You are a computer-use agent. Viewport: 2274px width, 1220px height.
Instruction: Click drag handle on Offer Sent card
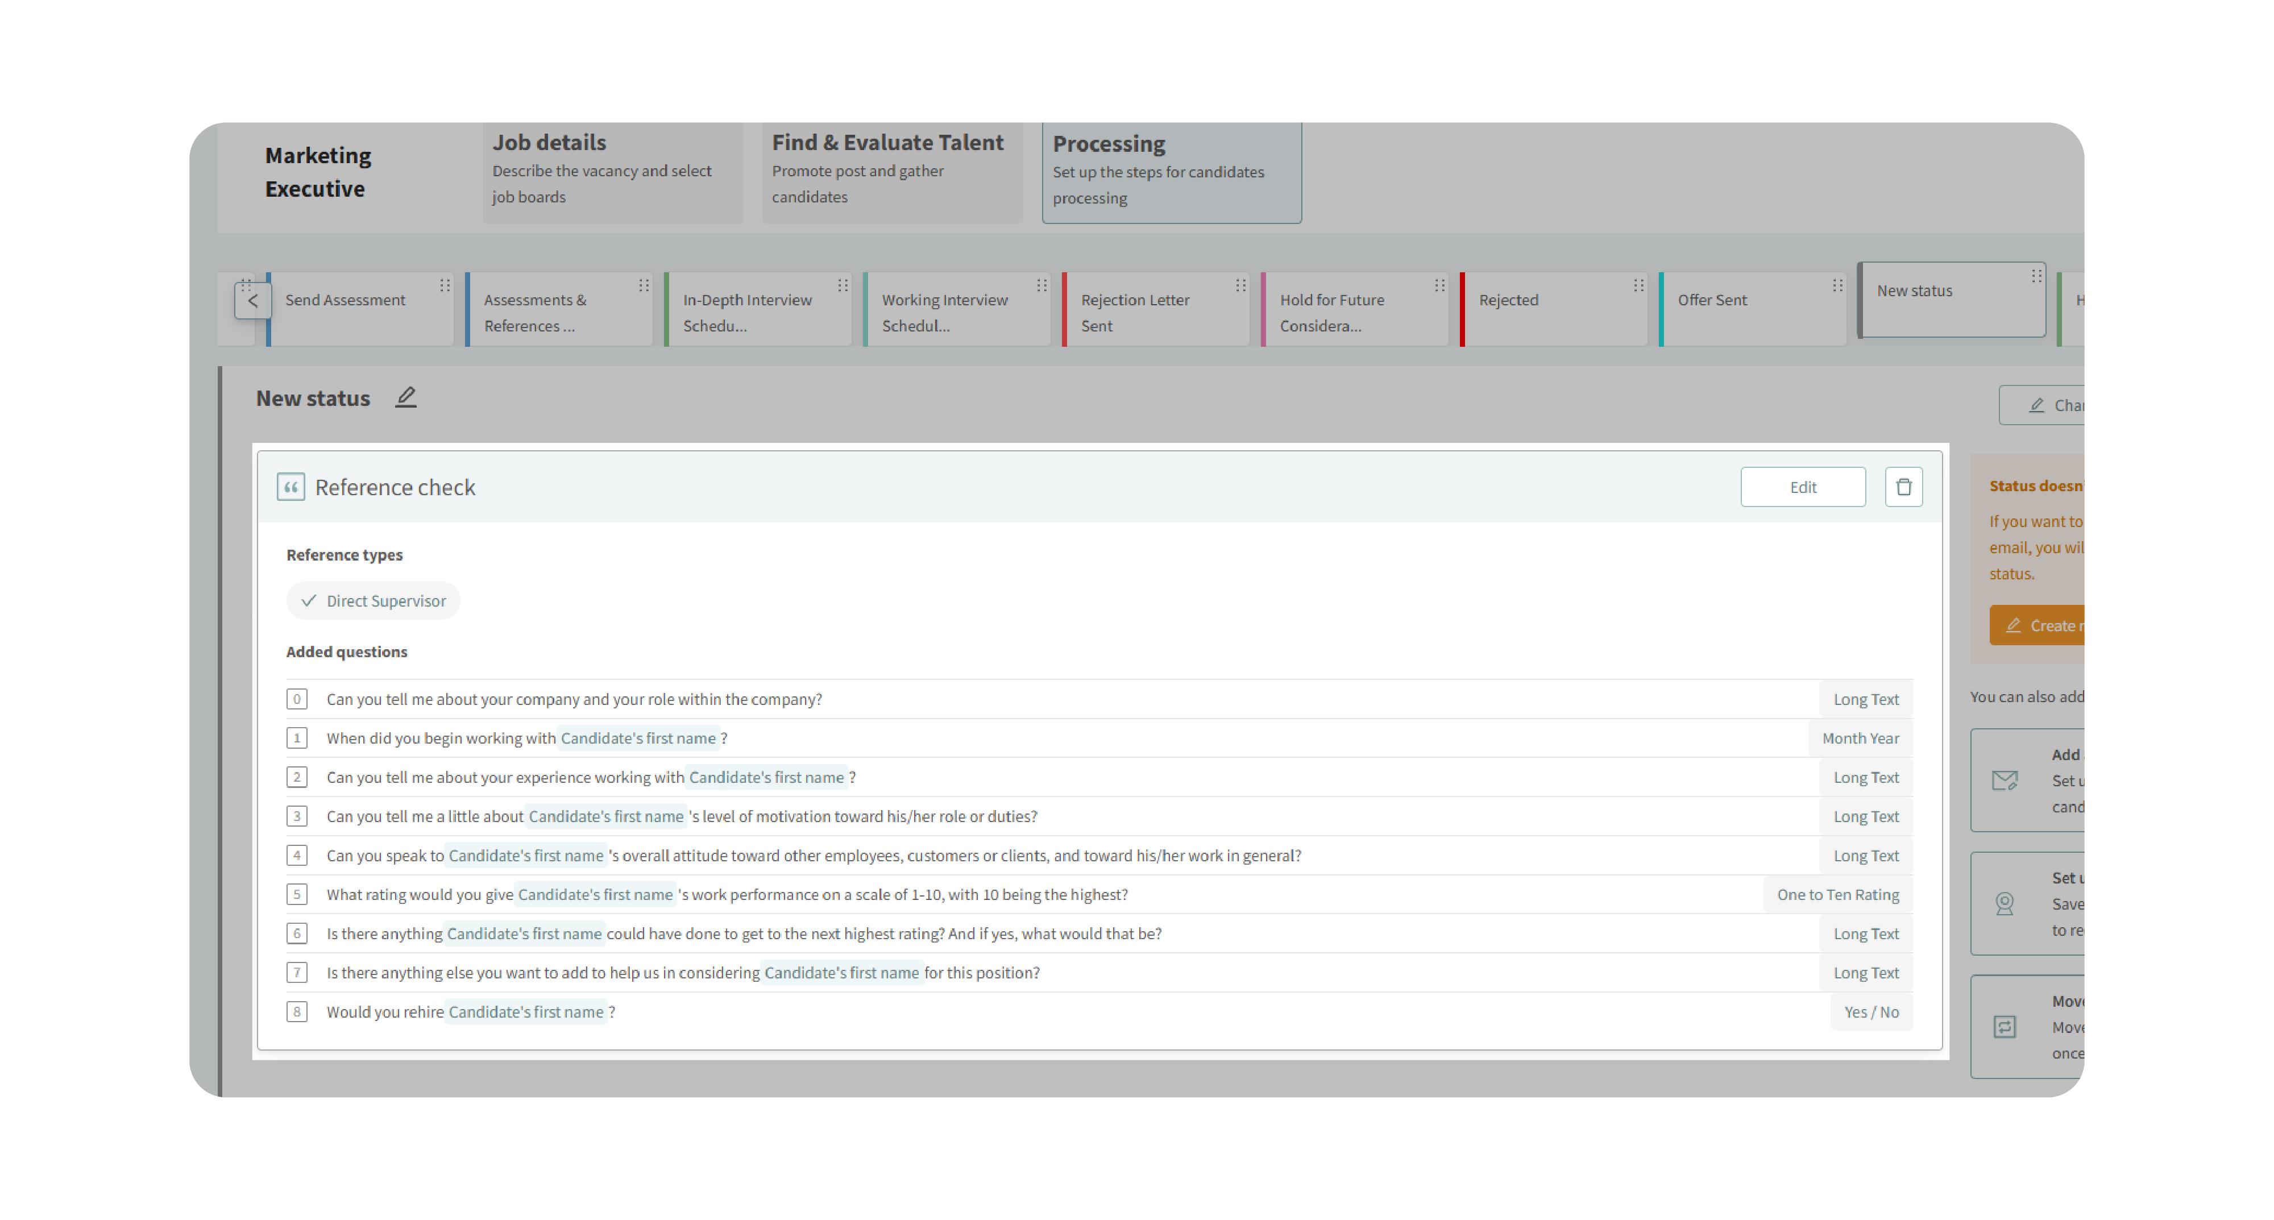click(1837, 285)
